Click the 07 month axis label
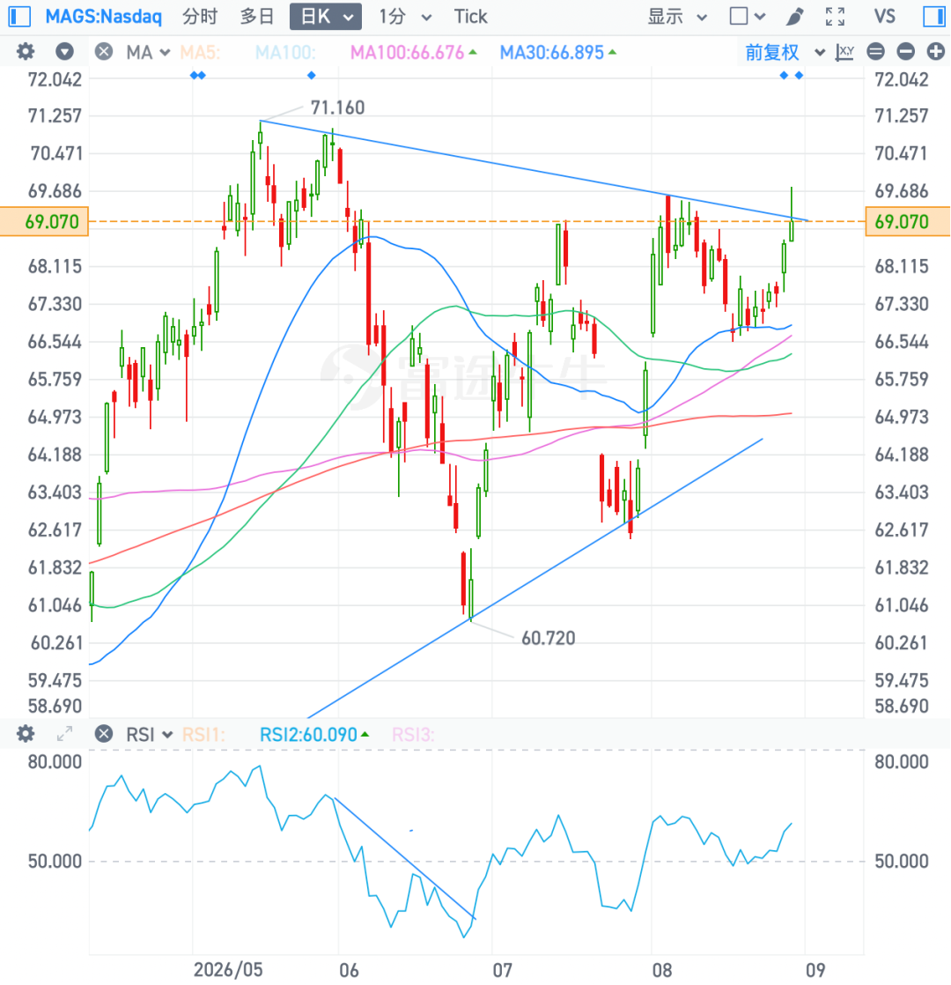Viewport: 951px width, 985px height. (x=502, y=969)
